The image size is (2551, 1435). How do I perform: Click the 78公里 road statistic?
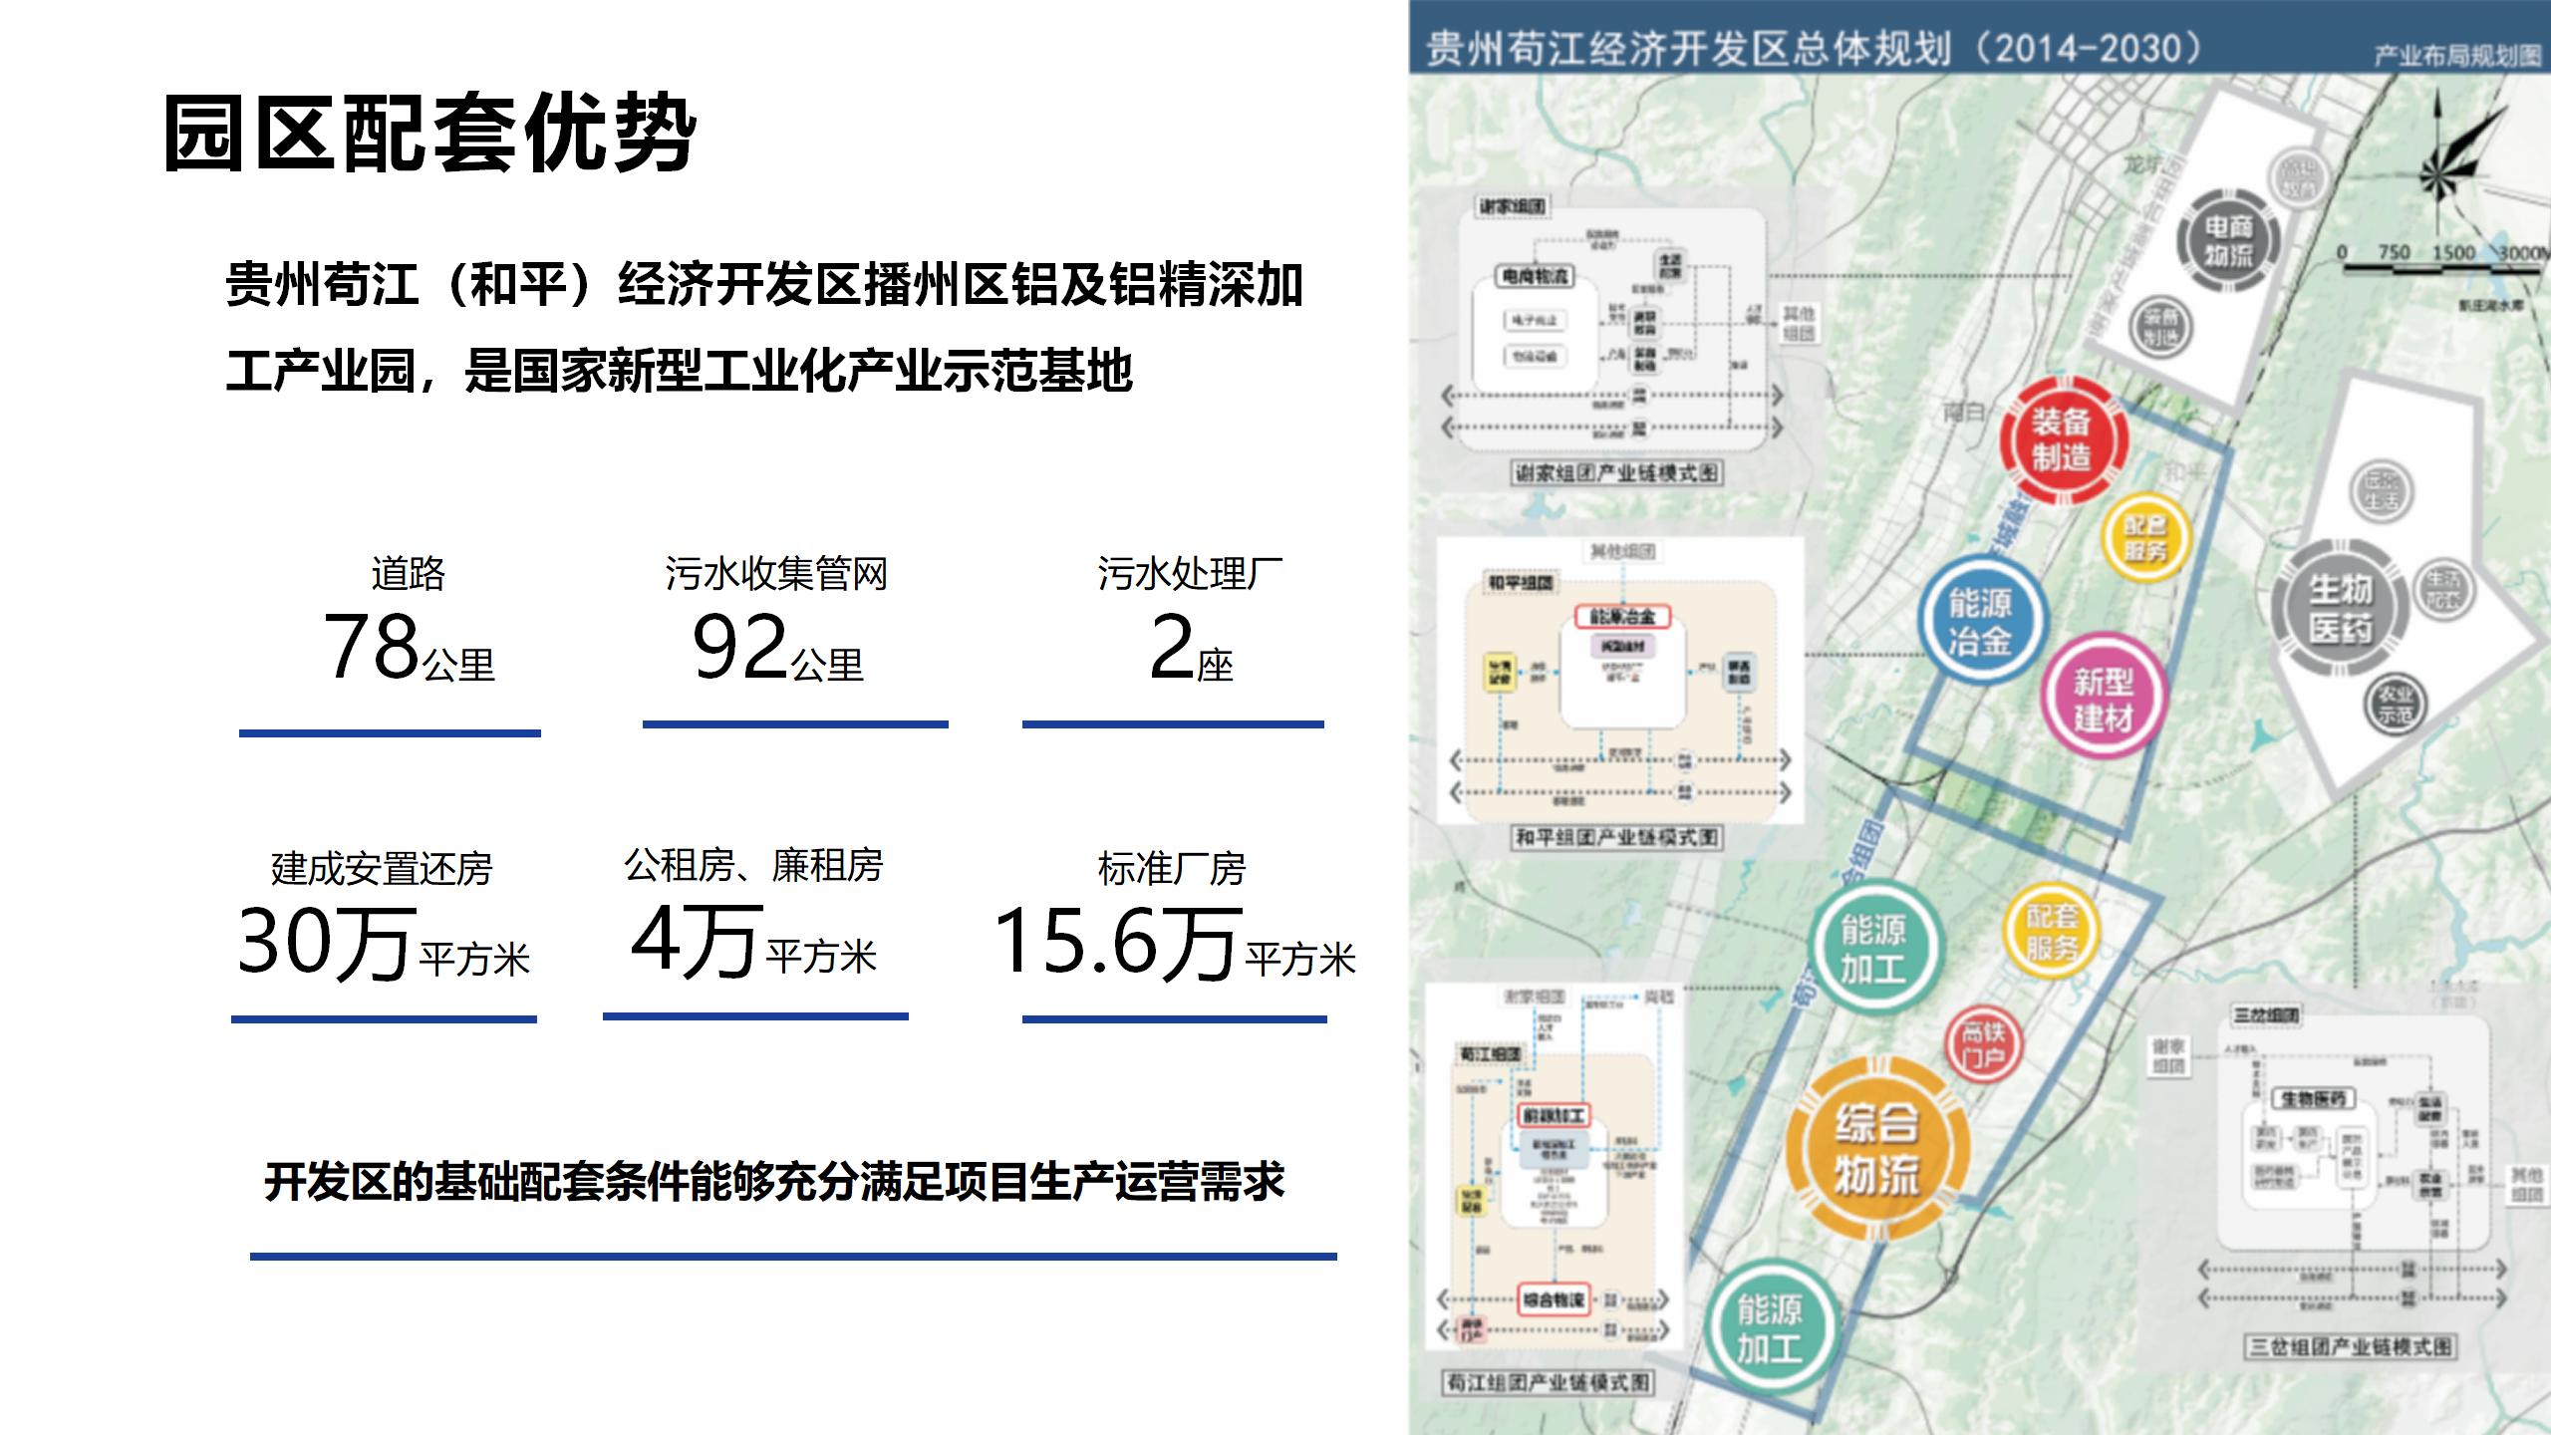tap(408, 648)
